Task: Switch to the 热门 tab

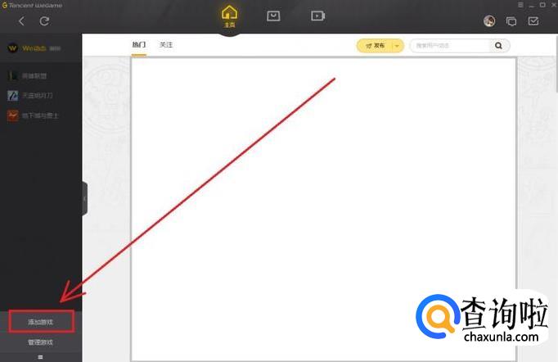Action: point(139,45)
